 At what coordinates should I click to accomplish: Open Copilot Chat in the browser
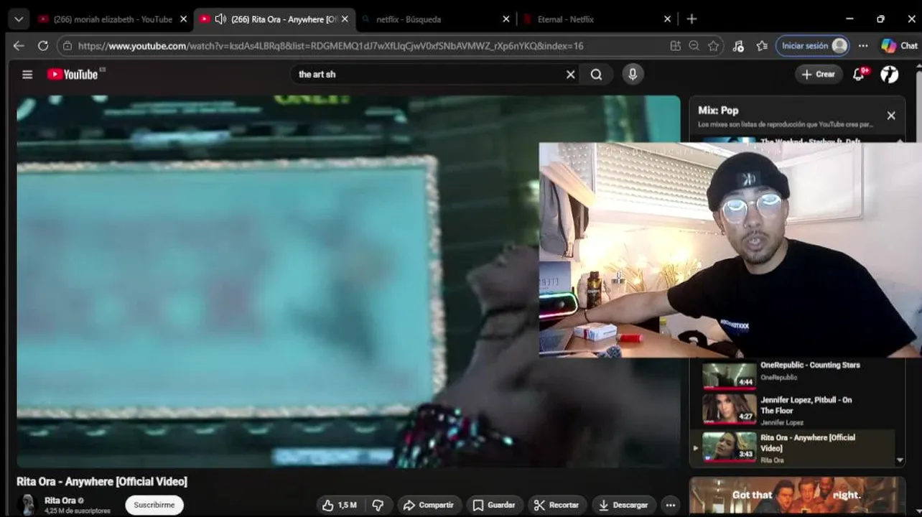[x=899, y=46]
